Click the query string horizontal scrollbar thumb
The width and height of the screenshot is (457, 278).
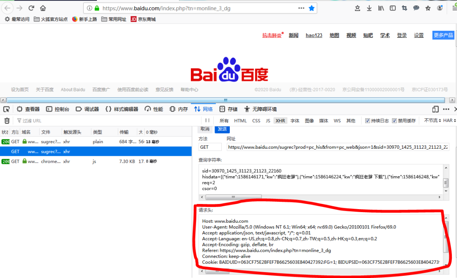coord(234,197)
